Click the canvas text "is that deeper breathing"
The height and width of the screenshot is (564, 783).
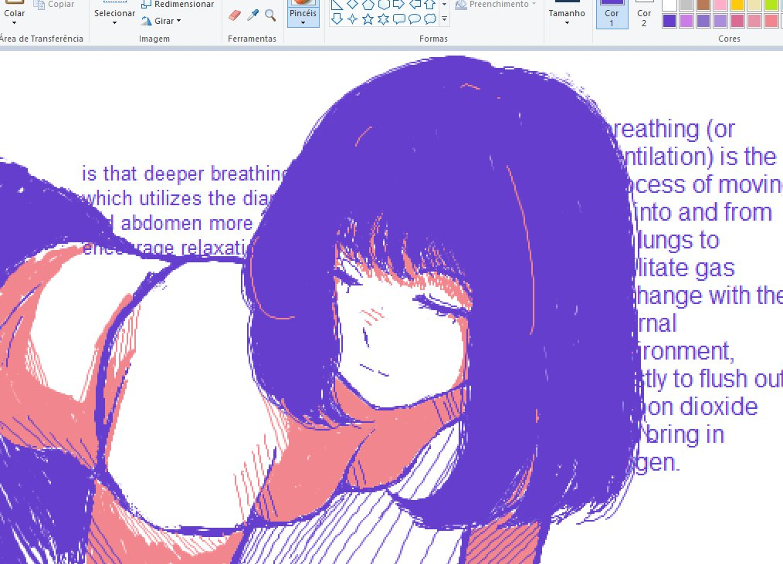[185, 174]
